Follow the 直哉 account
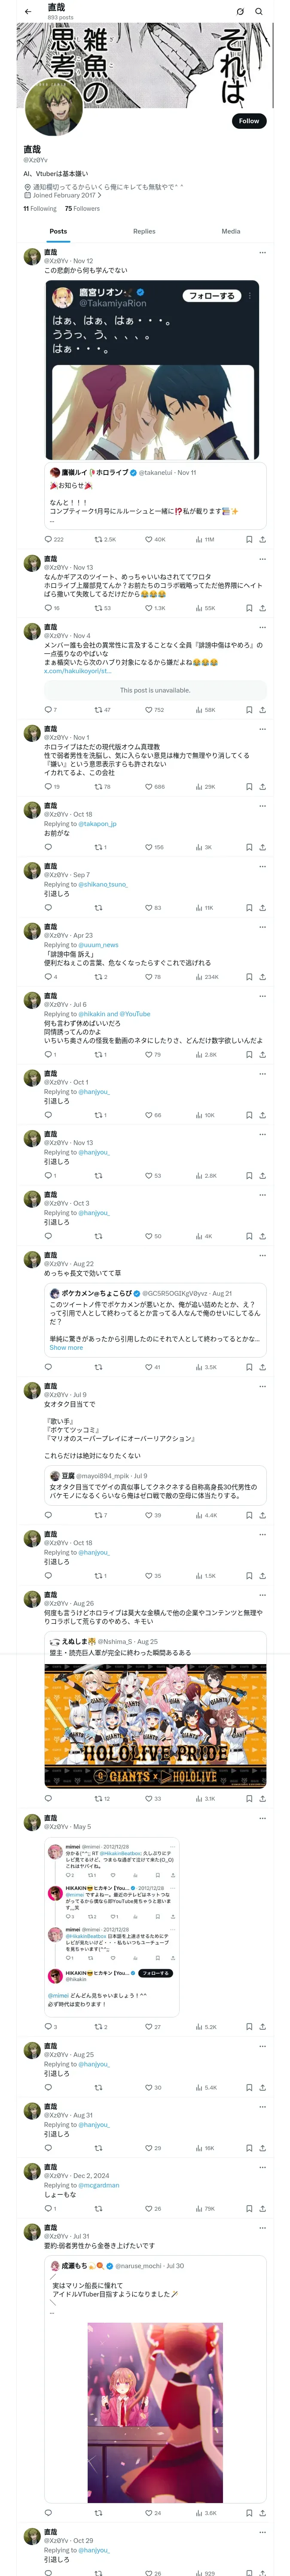Screen dimensions: 290x2576 [248, 121]
